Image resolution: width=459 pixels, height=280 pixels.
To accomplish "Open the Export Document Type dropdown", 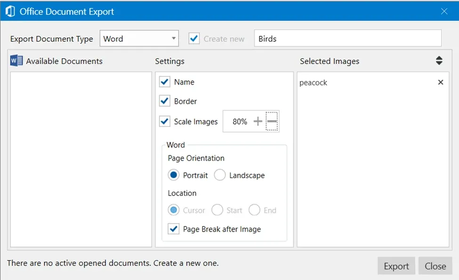I will [x=139, y=38].
